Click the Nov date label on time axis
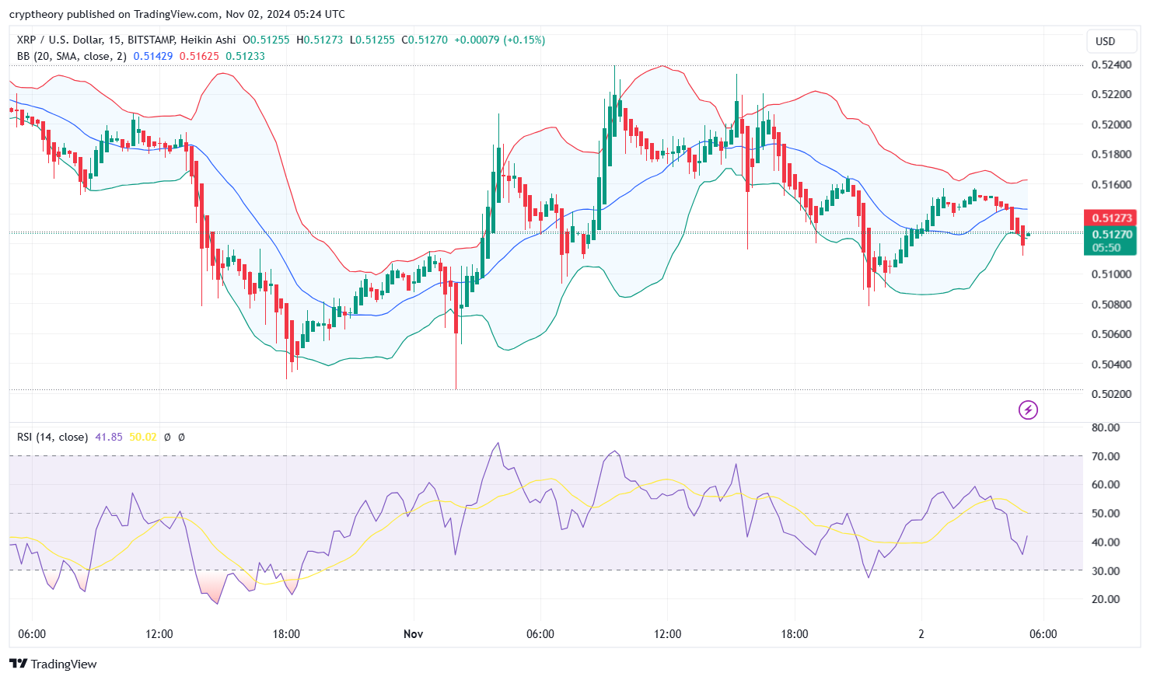The image size is (1150, 680). (x=413, y=633)
